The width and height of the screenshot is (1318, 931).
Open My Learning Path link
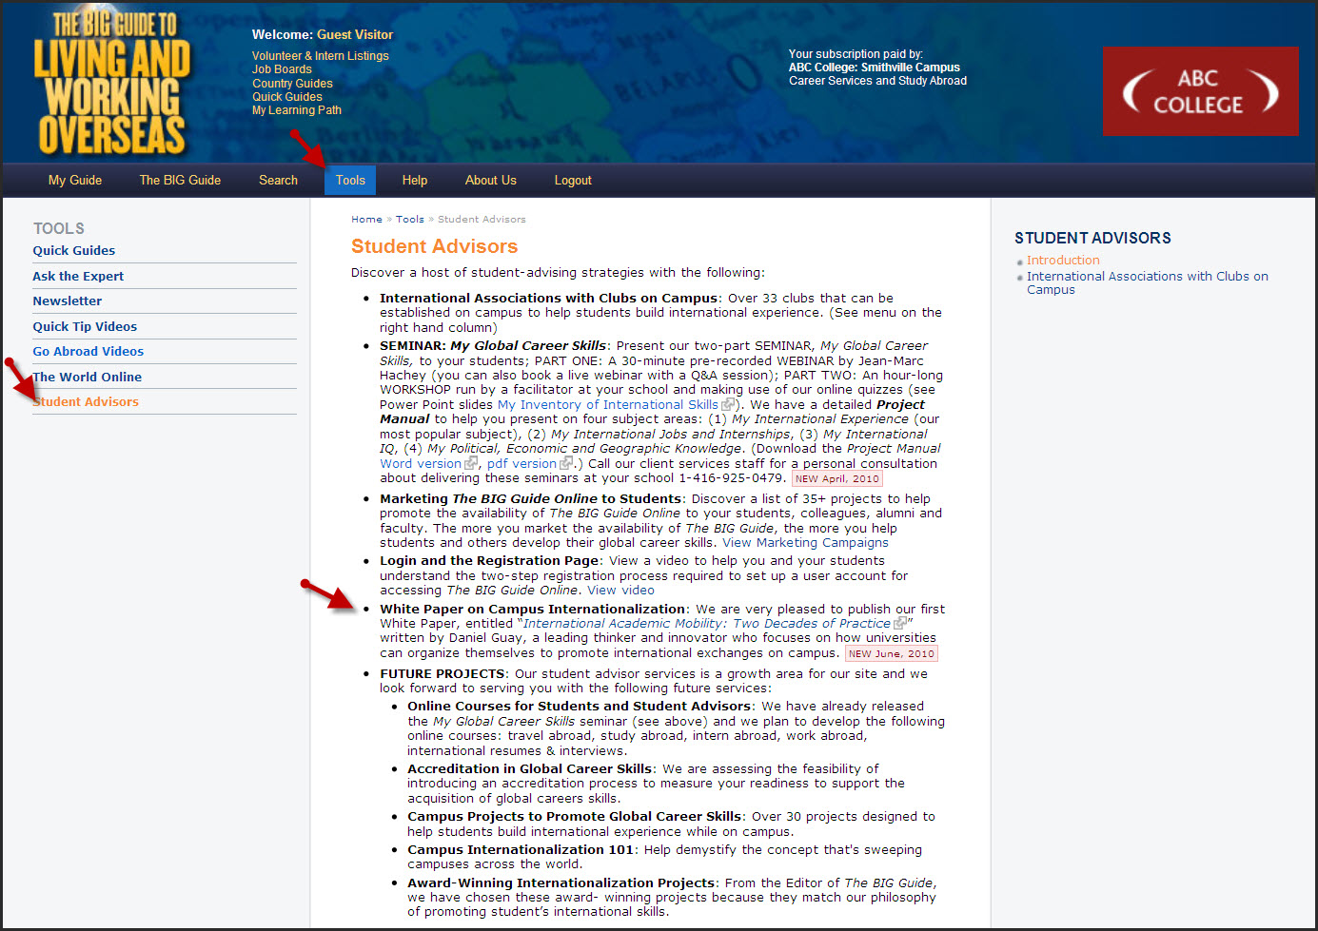(297, 110)
